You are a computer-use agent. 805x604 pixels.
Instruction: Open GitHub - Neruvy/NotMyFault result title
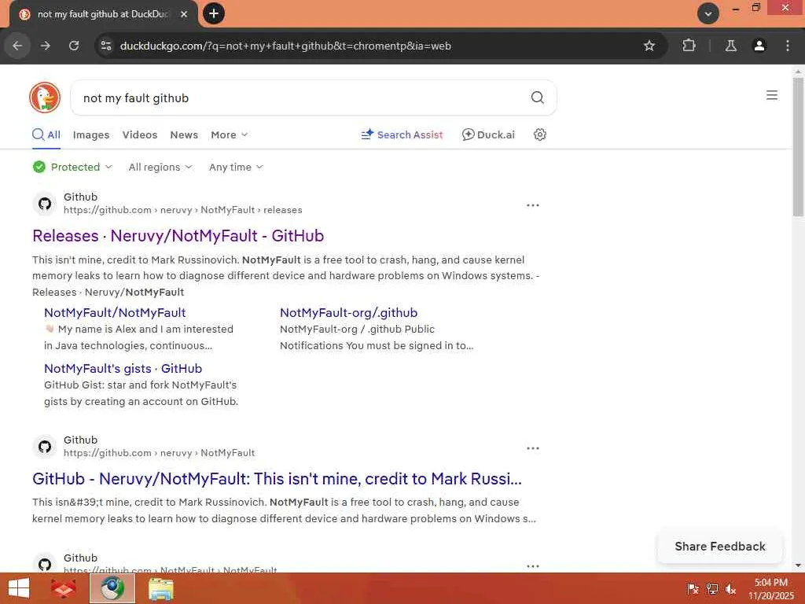point(277,479)
